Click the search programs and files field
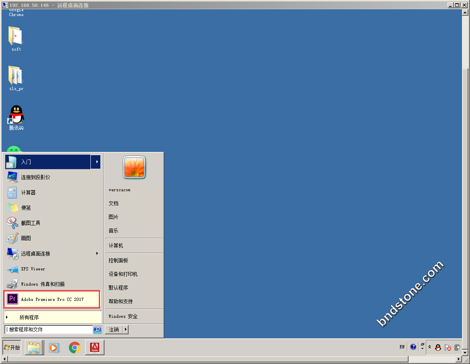 (x=49, y=329)
